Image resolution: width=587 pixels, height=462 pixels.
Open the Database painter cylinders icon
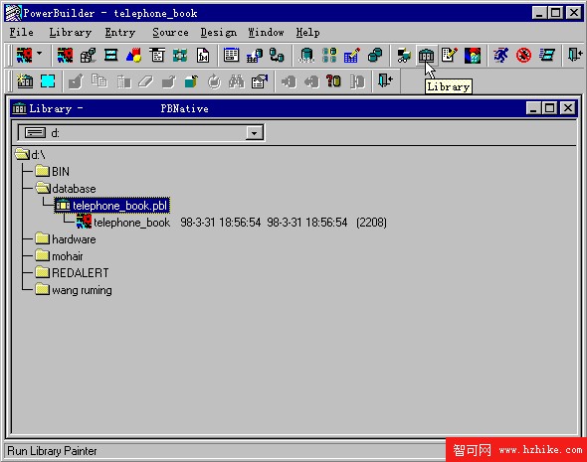pyautogui.click(x=375, y=56)
